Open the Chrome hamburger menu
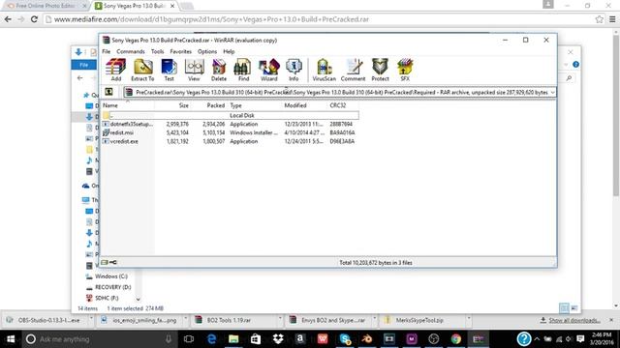Image resolution: width=620 pixels, height=348 pixels. coord(612,19)
